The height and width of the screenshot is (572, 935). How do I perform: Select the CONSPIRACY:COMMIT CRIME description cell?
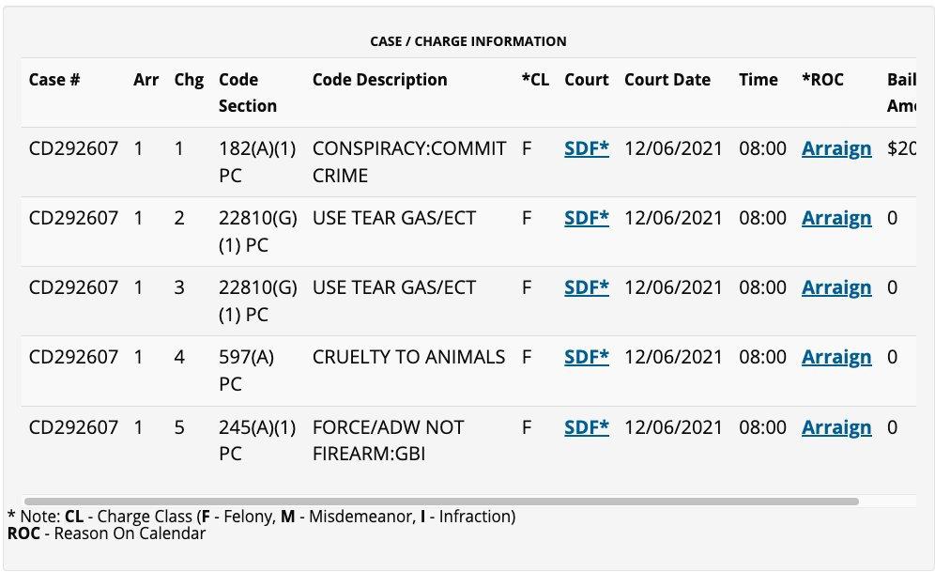pos(408,162)
